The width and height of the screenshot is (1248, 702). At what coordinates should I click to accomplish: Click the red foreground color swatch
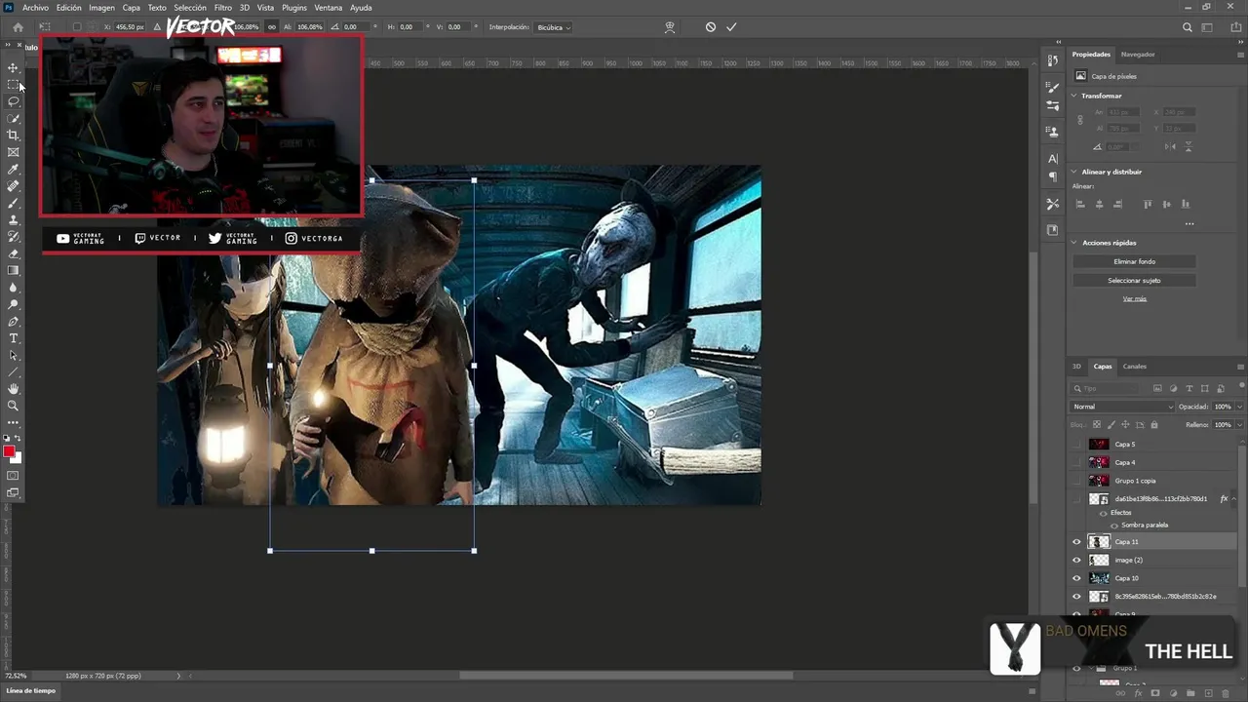pos(9,451)
